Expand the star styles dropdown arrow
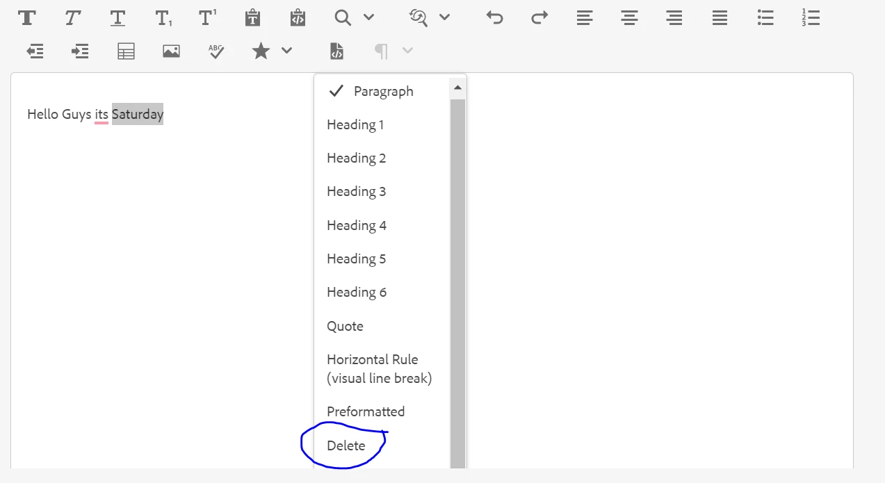This screenshot has width=885, height=483. [x=286, y=50]
